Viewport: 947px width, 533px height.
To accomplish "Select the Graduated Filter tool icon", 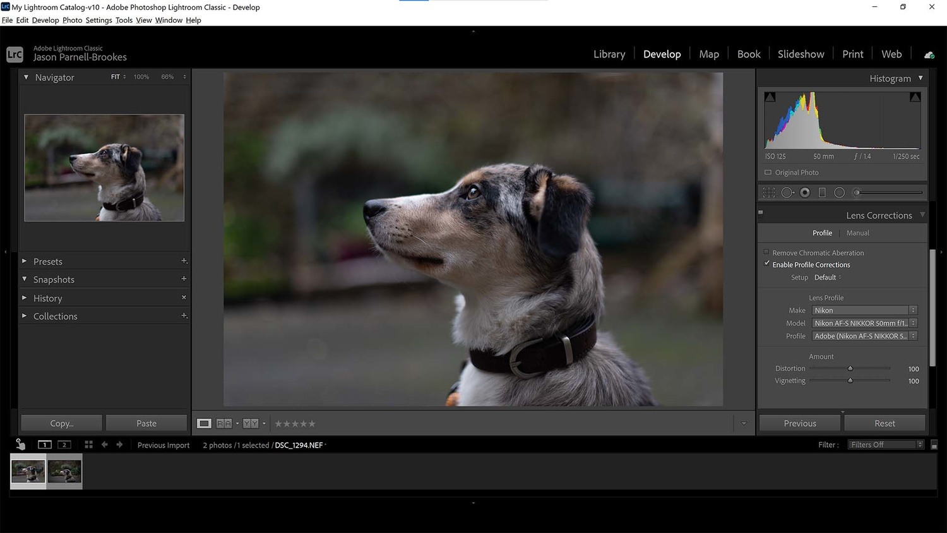I will click(x=822, y=193).
